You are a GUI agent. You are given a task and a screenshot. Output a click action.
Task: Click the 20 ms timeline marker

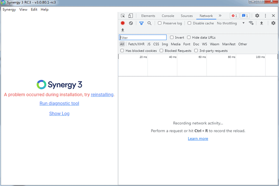(143, 57)
